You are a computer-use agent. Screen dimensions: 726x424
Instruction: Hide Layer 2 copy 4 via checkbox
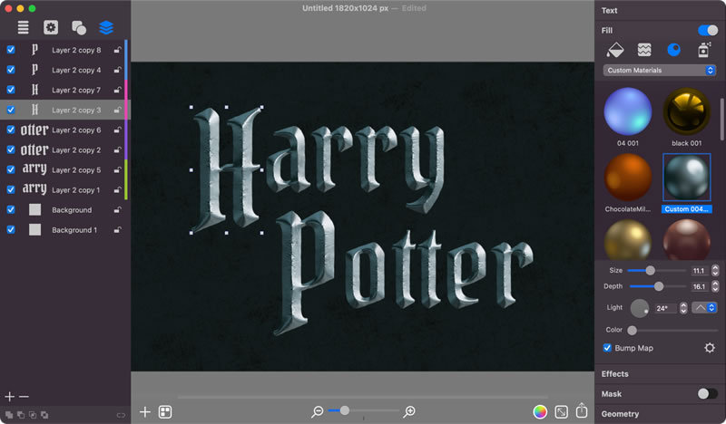tap(11, 70)
